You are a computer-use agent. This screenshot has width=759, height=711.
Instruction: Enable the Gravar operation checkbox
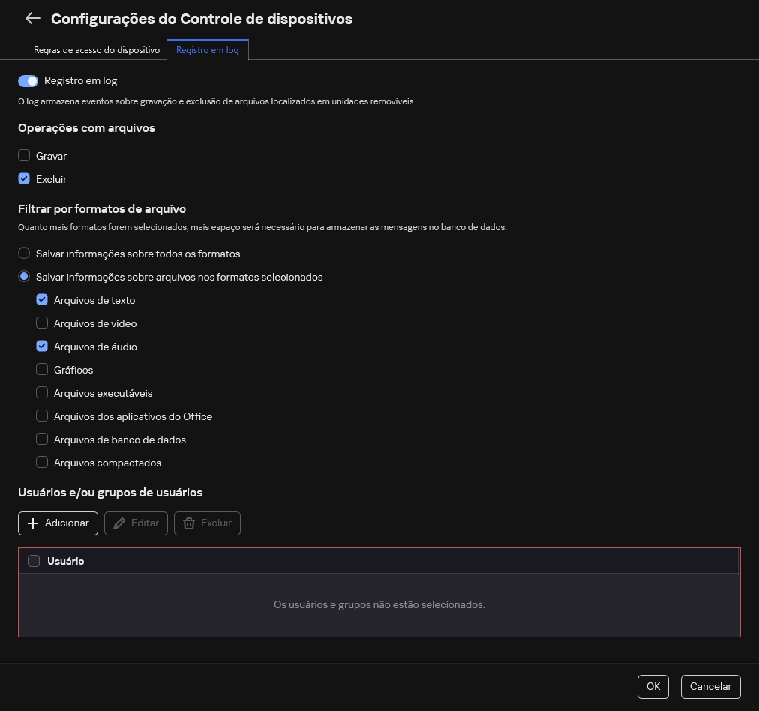[x=23, y=156]
